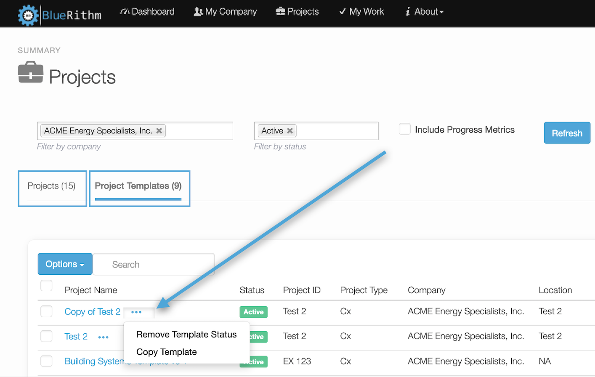The width and height of the screenshot is (595, 377).
Task: Switch to the Projects (15) tab
Action: coord(52,186)
